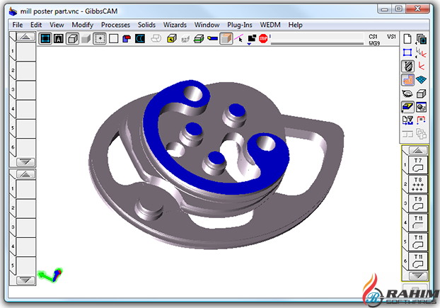Toggle the white square display button
This screenshot has width=440, height=308.
point(114,39)
